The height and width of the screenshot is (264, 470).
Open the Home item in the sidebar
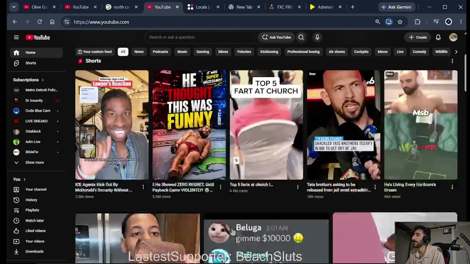36,52
